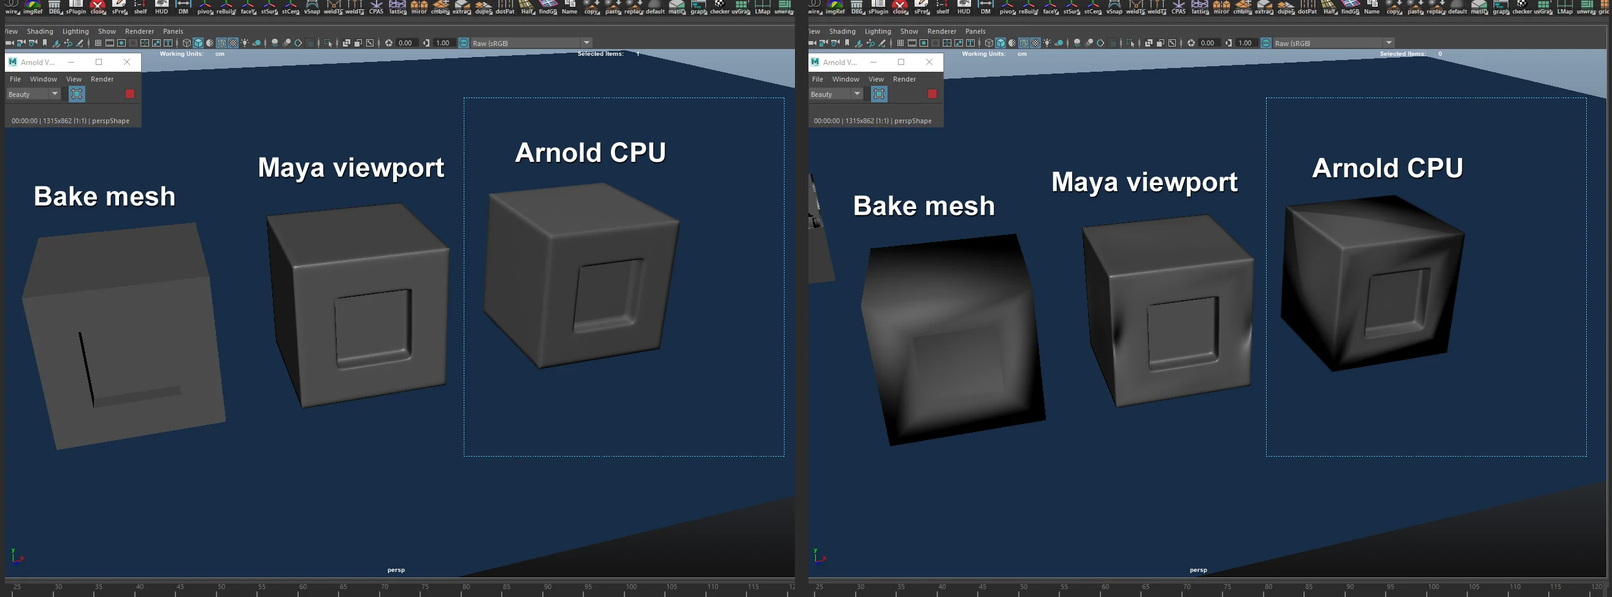Click the DM shelf icon in right panel
Viewport: 1612px width, 597px height.
coord(986,6)
